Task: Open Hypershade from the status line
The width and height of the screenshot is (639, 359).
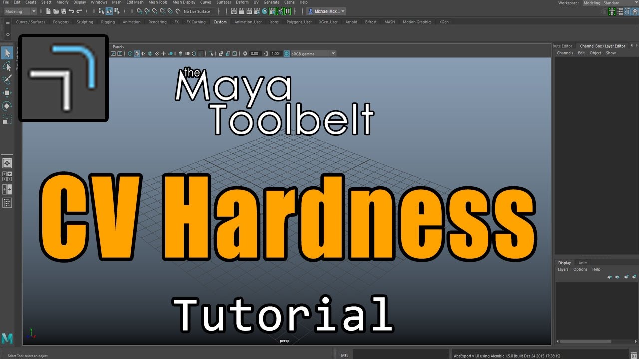Action: point(264,11)
